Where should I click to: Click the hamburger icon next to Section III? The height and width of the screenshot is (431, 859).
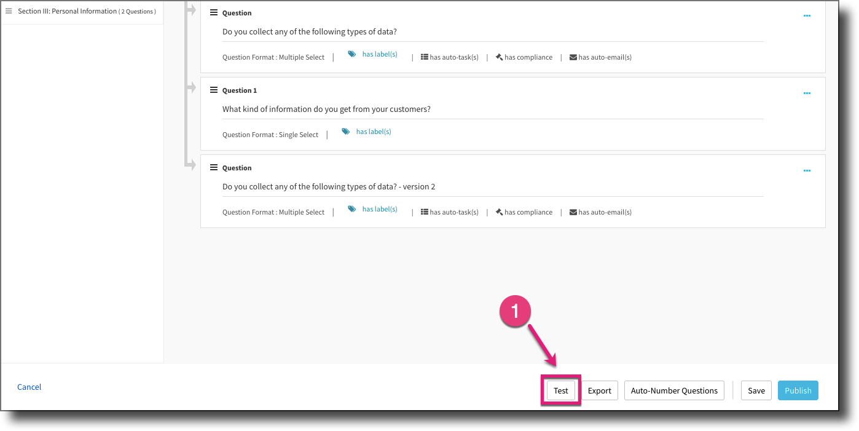[x=9, y=10]
